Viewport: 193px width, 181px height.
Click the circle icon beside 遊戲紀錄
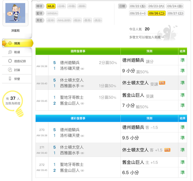tap(10, 61)
